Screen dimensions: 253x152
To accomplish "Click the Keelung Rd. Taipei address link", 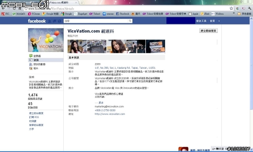I will click(125, 68).
